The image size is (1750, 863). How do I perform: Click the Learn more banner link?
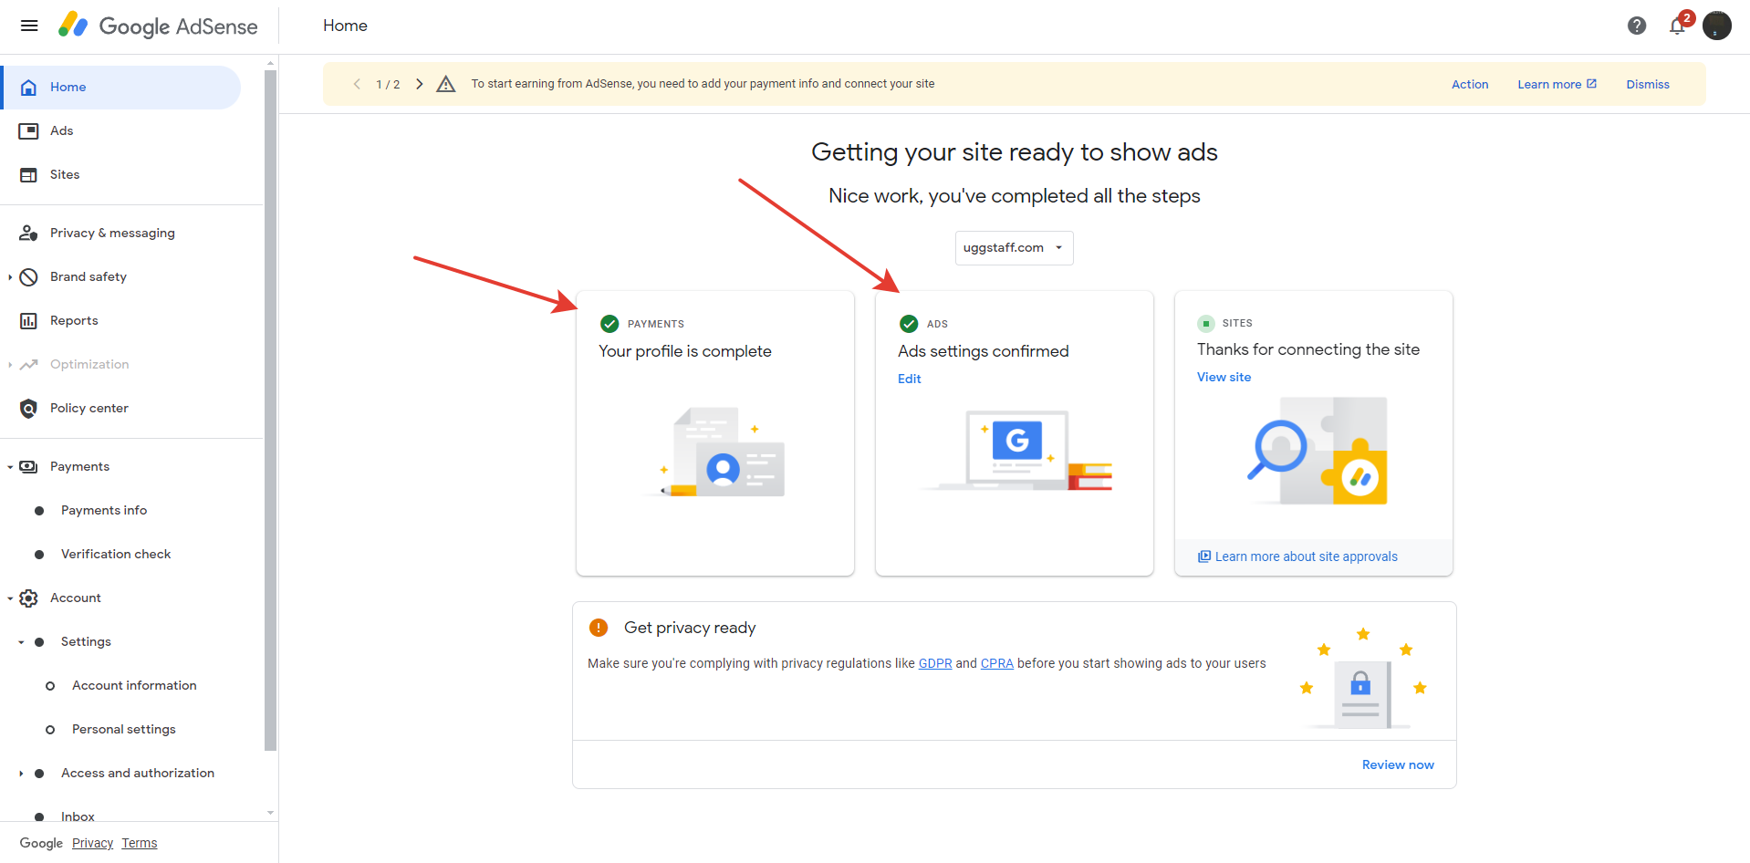[x=1557, y=84]
